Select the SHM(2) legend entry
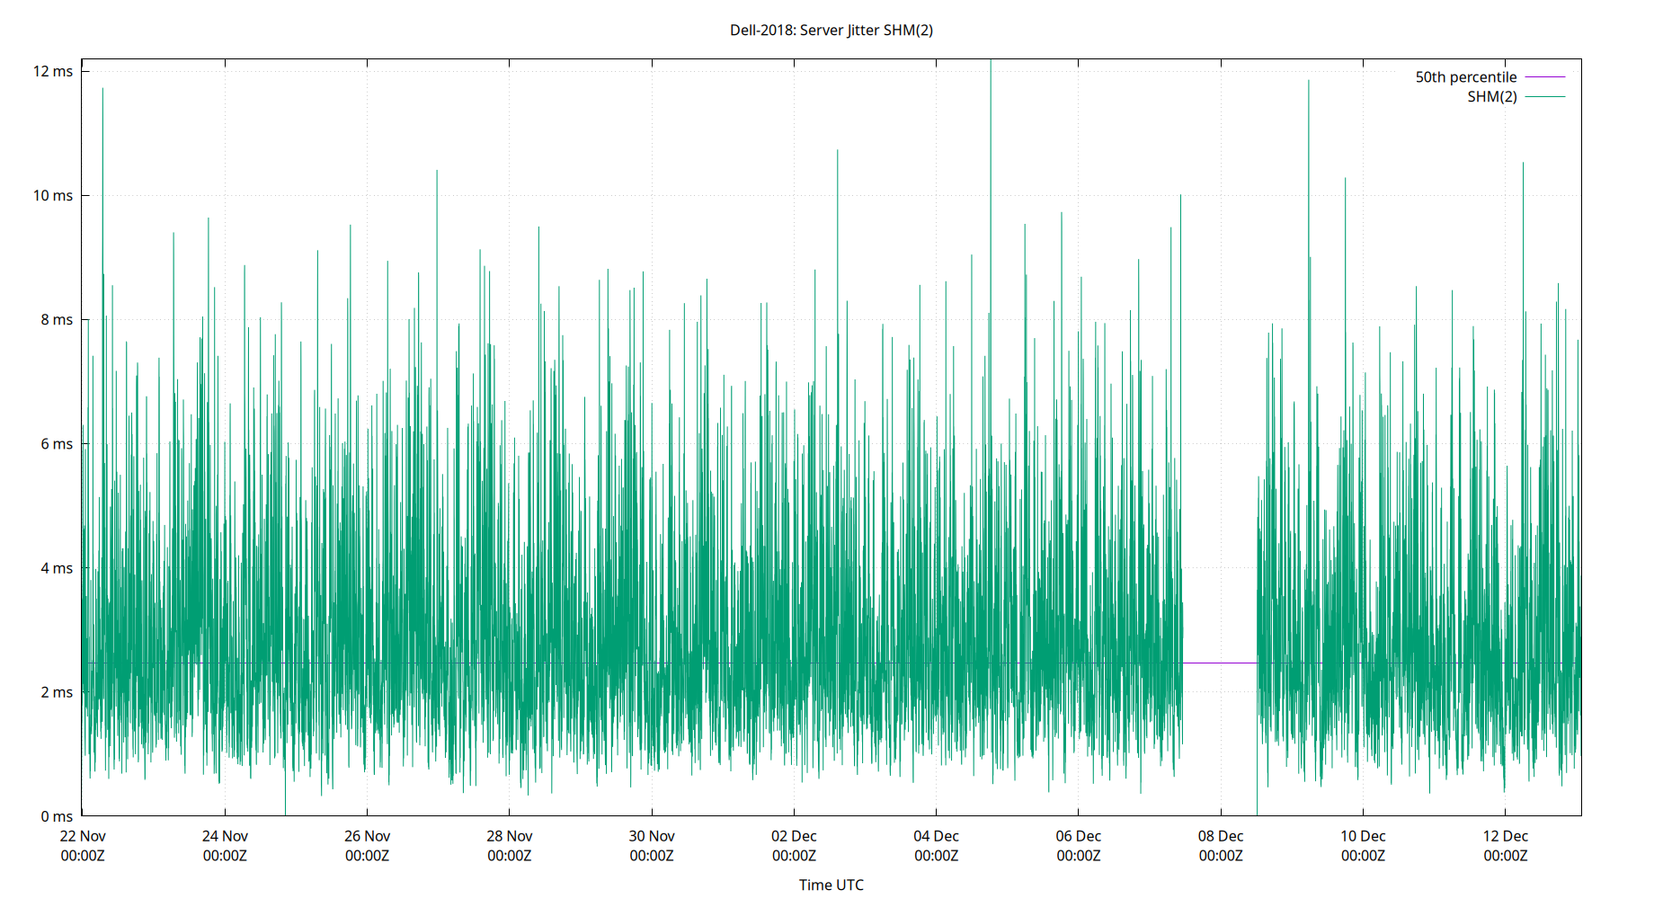 pos(1491,96)
